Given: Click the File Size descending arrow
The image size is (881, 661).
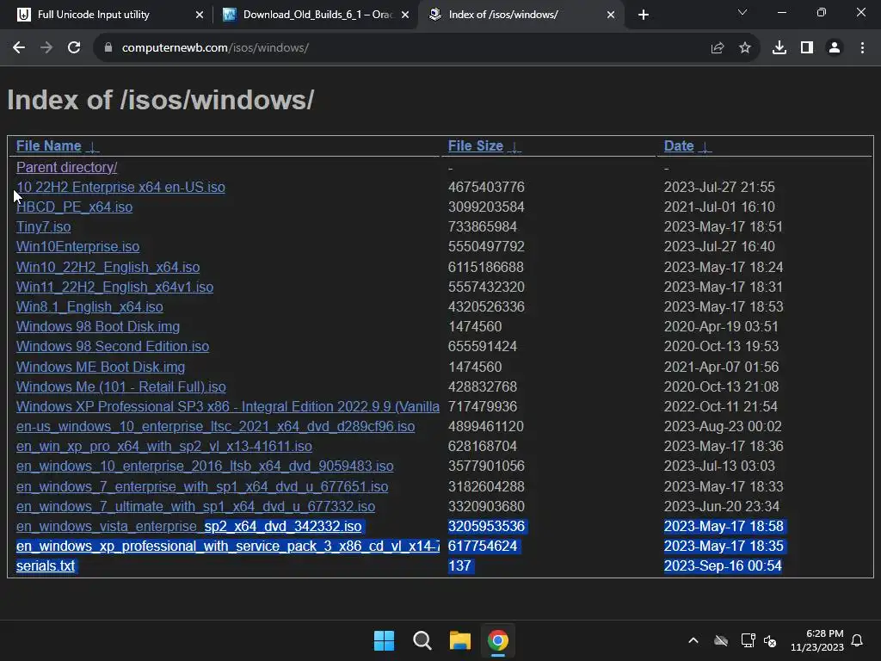Looking at the screenshot, I should pyautogui.click(x=514, y=147).
